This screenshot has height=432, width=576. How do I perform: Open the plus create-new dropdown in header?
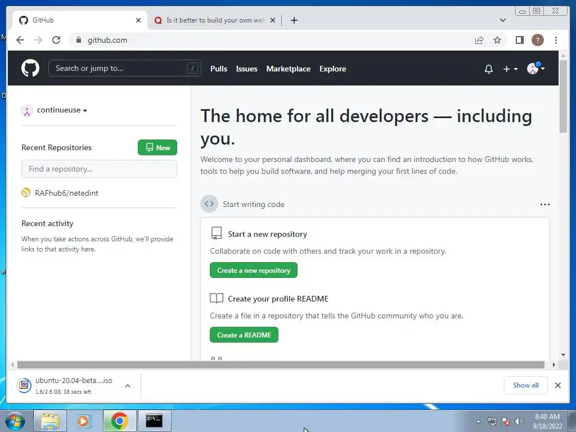click(510, 69)
